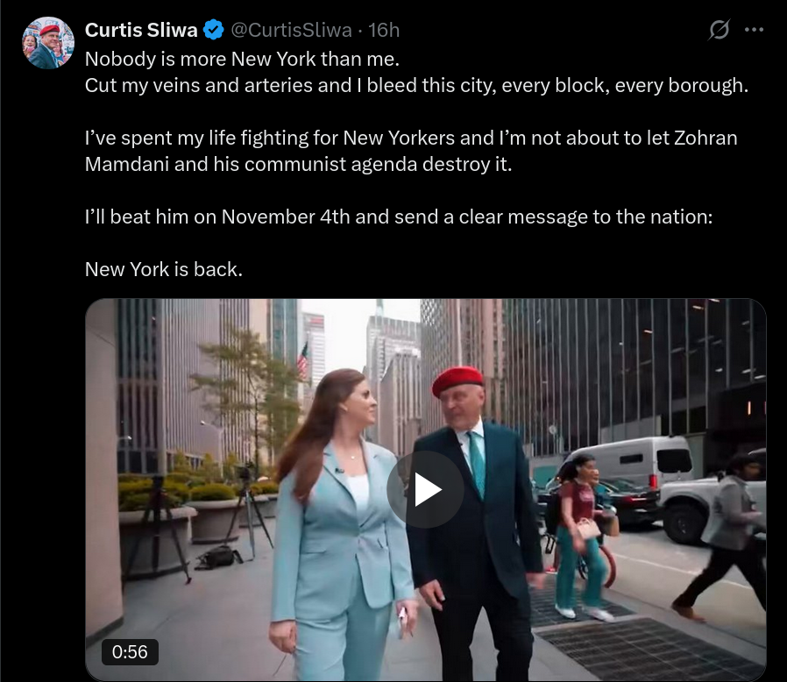Click the American flag in the video background
Screen dimensions: 787x682
click(x=302, y=360)
